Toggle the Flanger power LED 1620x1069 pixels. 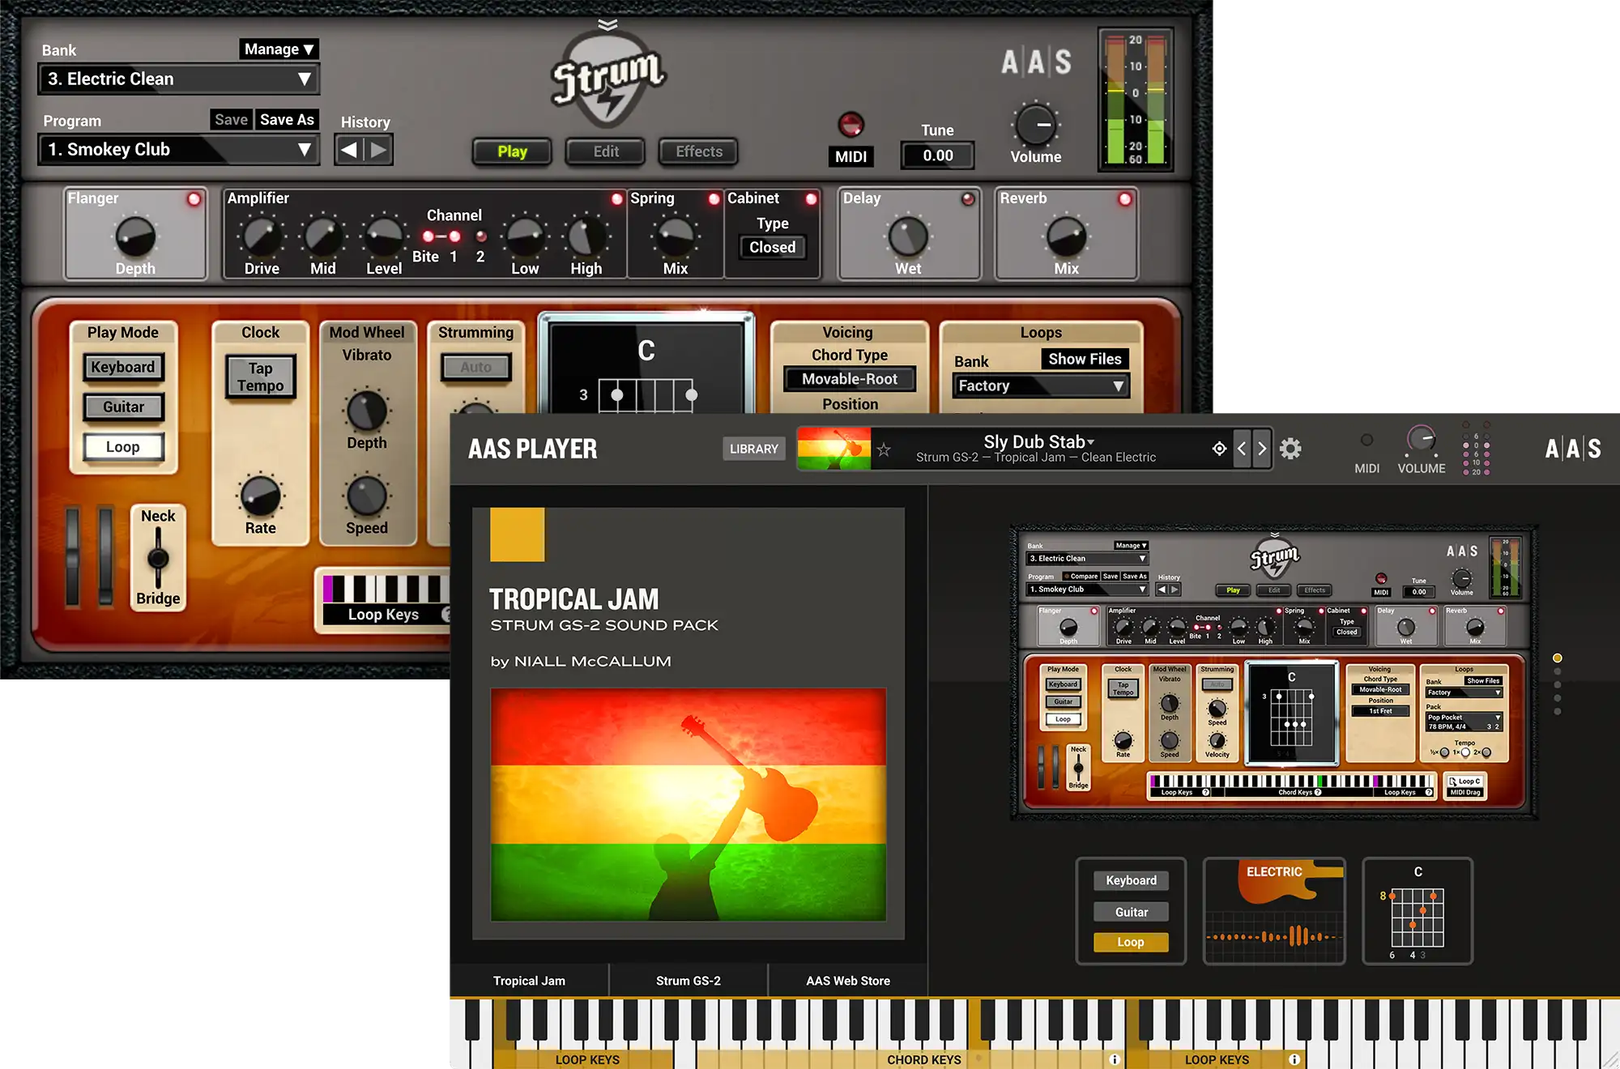pos(194,199)
